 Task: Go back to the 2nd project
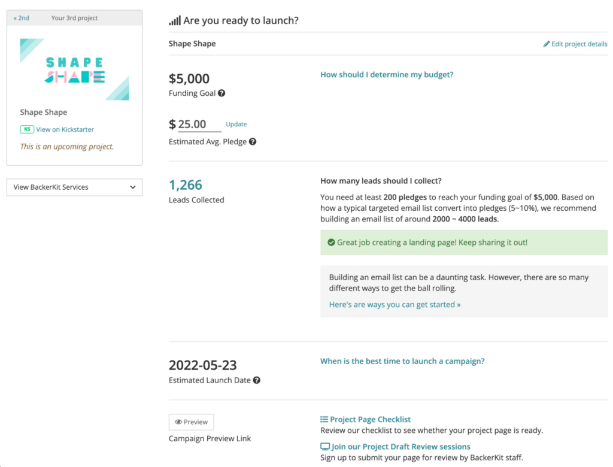(21, 18)
